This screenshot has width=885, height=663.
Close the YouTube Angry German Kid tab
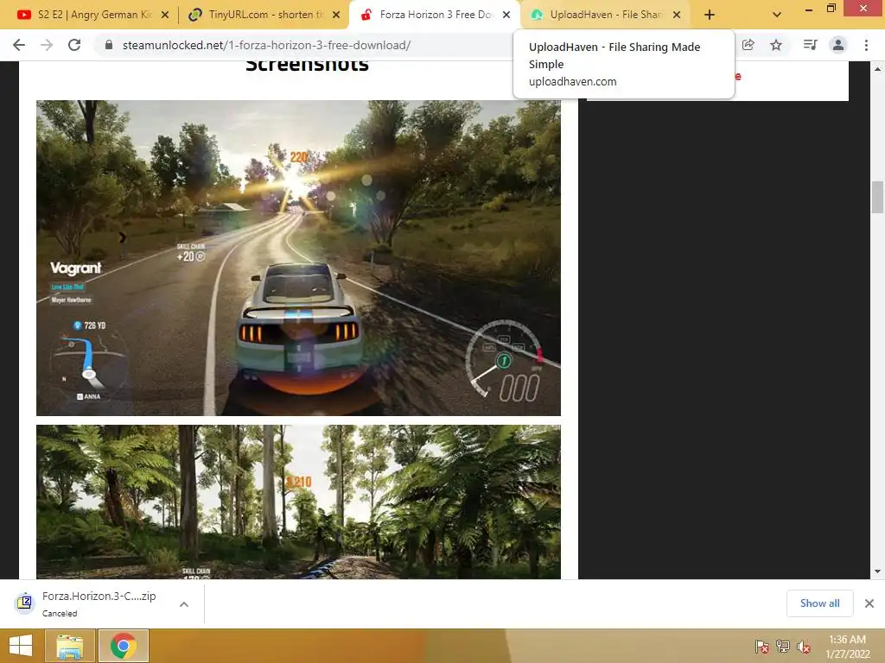click(165, 16)
